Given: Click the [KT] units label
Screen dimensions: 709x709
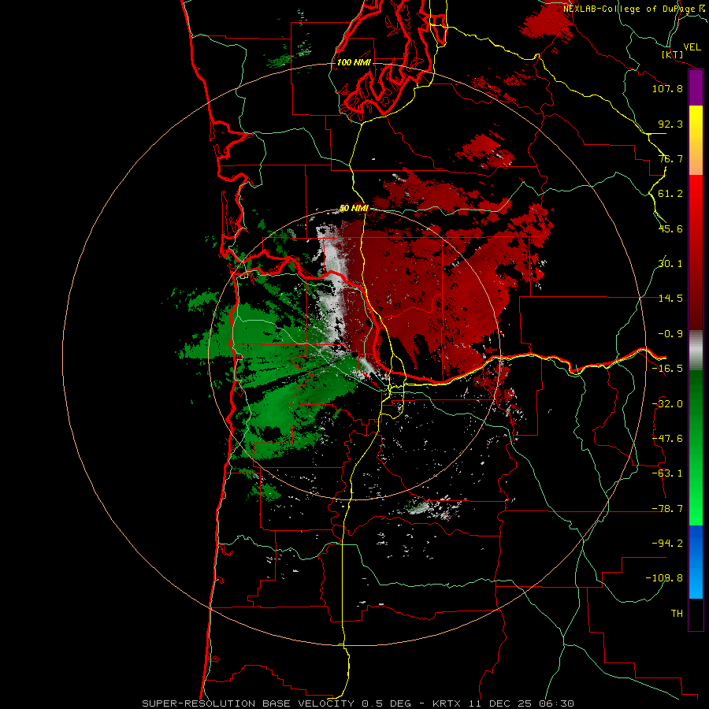Looking at the screenshot, I should 673,54.
